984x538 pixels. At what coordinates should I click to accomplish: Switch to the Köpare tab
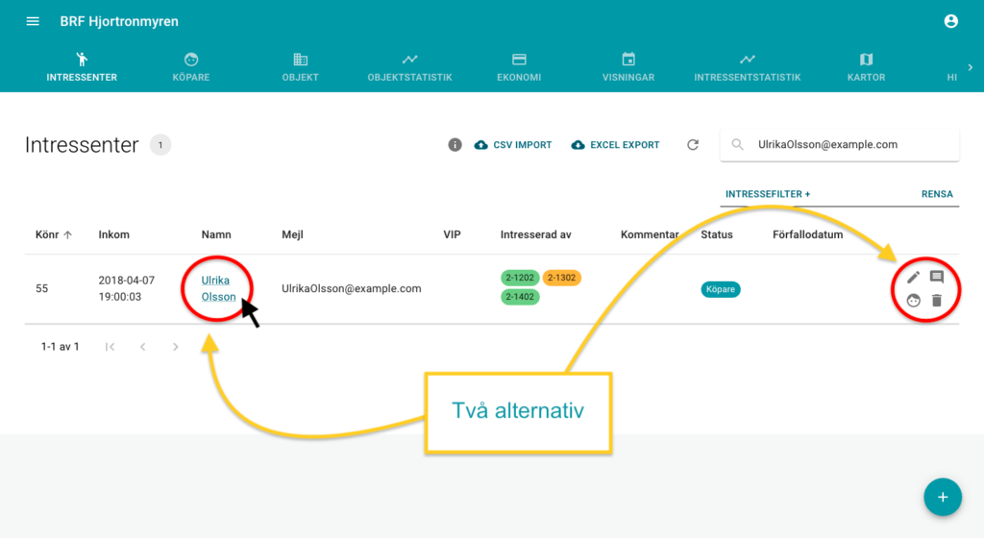point(191,67)
